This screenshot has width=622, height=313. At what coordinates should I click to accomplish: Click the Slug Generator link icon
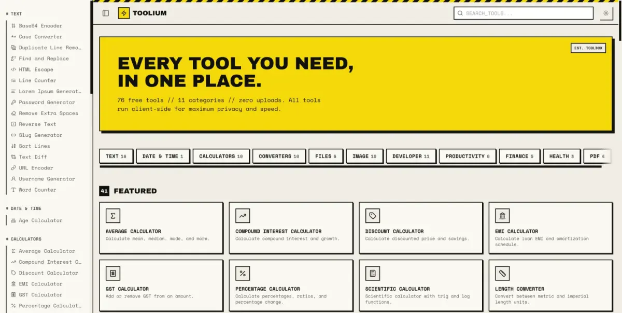(13, 135)
